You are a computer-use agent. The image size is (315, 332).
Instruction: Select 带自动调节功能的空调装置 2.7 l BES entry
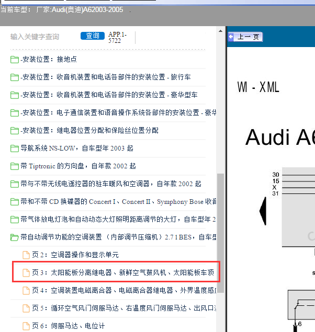coord(118,237)
